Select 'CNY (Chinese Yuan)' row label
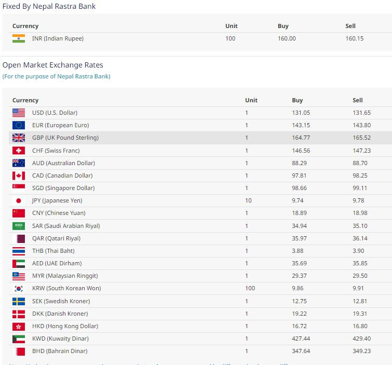 click(59, 213)
